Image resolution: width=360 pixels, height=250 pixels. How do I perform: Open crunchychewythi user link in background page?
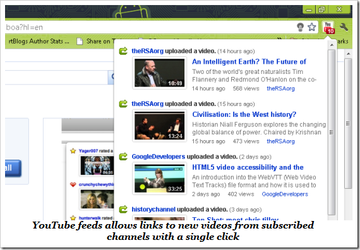pyautogui.click(x=96, y=184)
